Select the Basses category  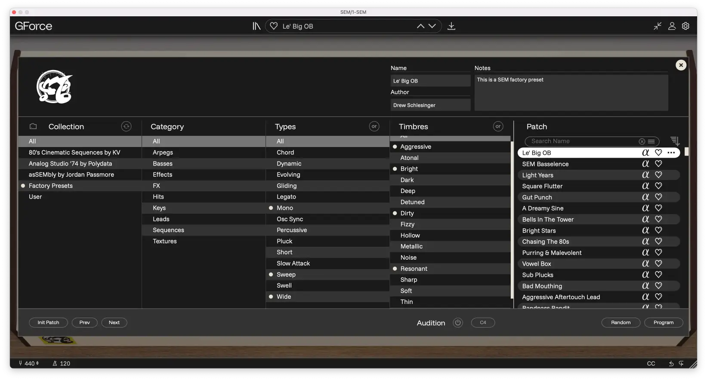(x=204, y=164)
